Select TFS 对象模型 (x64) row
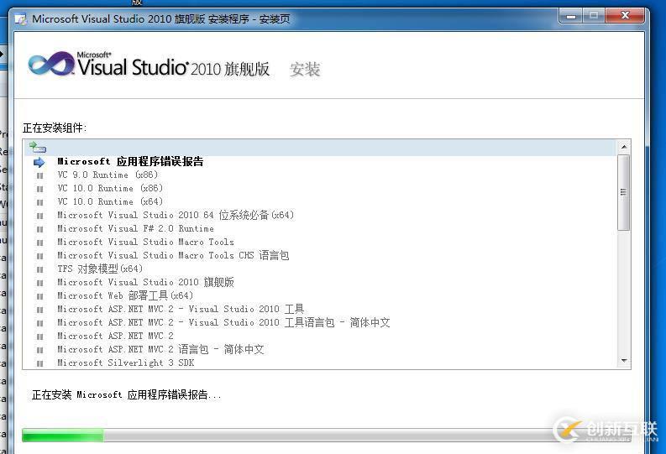666x454 pixels. [100, 269]
